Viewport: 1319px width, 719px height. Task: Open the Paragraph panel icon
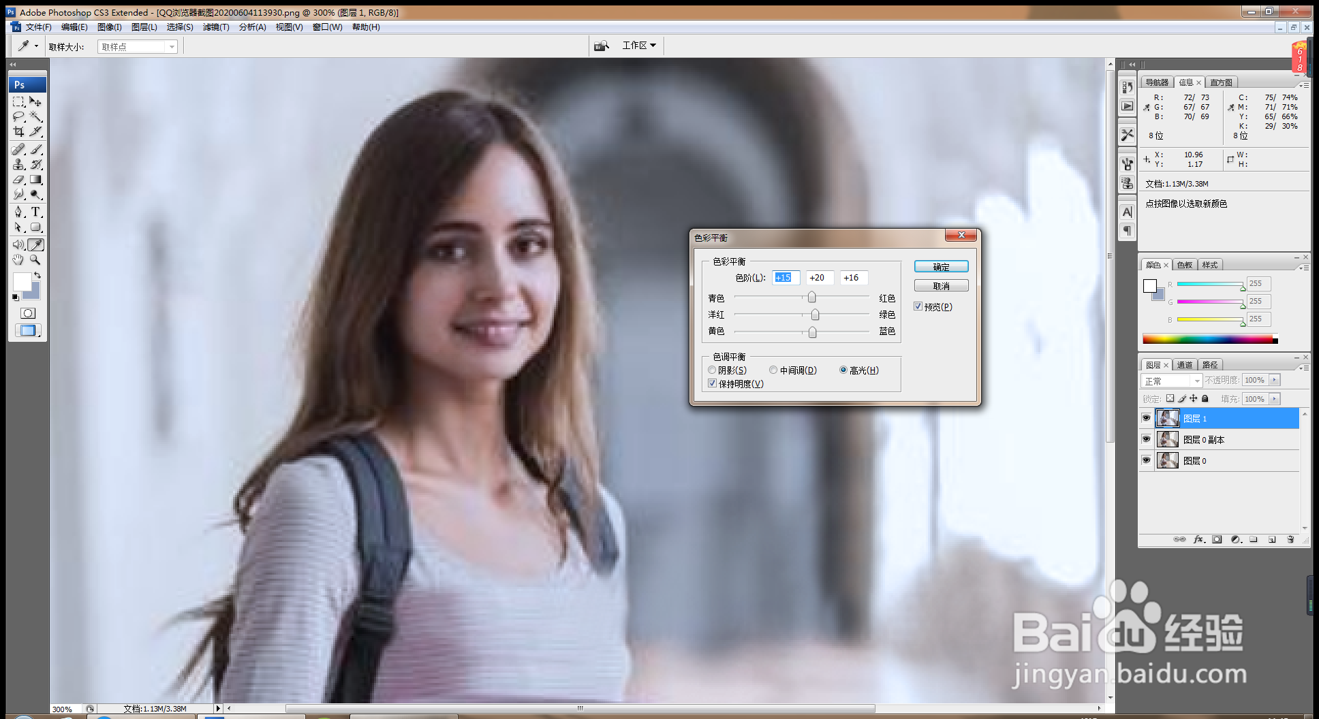point(1128,231)
